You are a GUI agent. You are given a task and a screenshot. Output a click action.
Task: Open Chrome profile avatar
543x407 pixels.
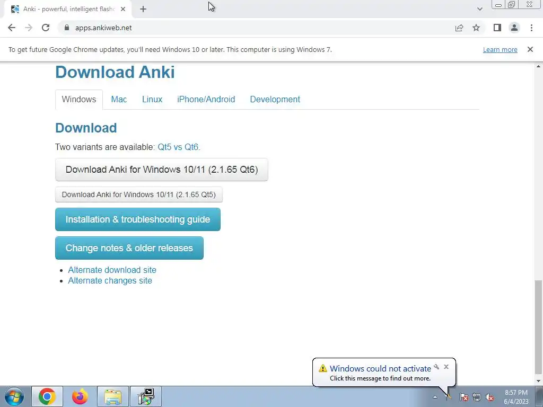(514, 28)
